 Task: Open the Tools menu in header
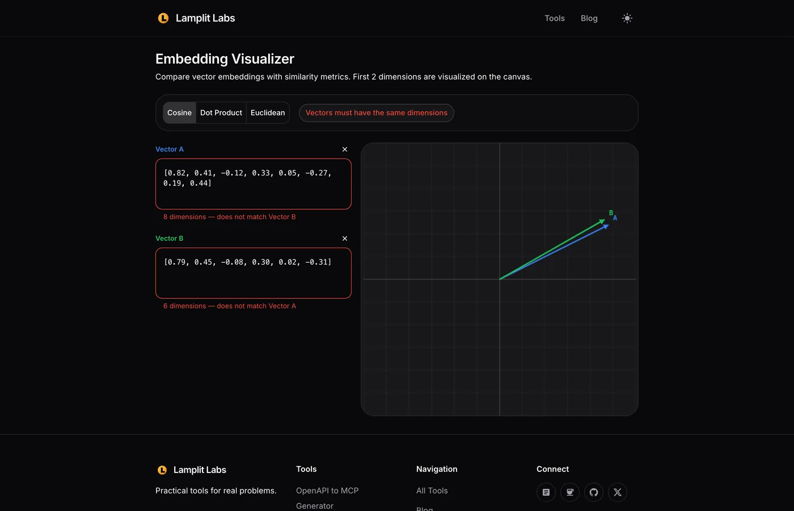coord(555,18)
